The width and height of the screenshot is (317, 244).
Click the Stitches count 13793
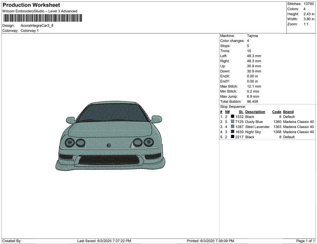309,4
